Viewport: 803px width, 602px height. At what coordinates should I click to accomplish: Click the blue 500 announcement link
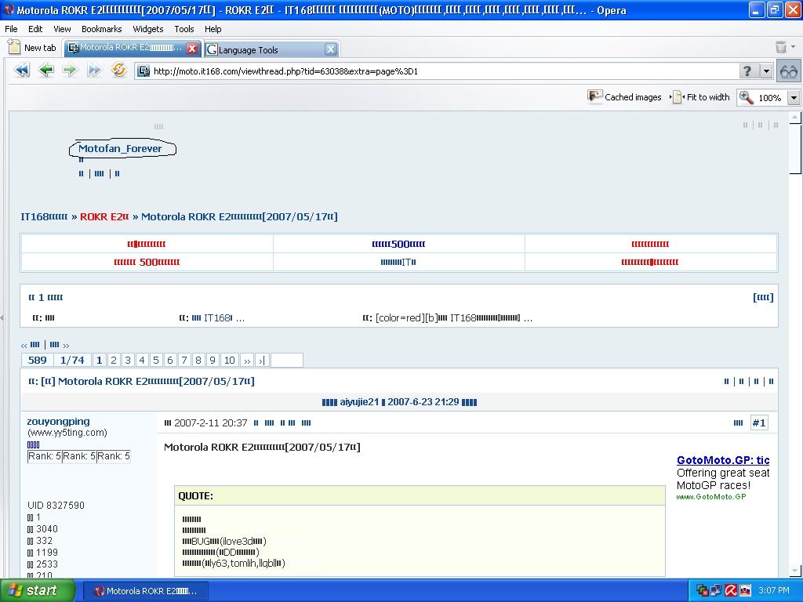pos(398,245)
